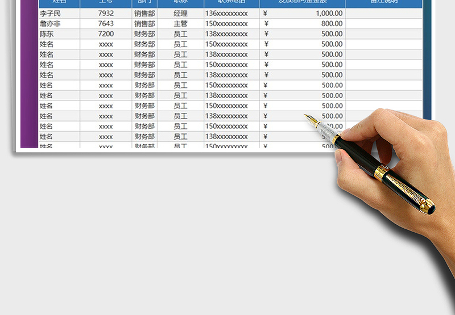Click the empty remarks cell for 李子民
The height and width of the screenshot is (315, 455).
[384, 14]
